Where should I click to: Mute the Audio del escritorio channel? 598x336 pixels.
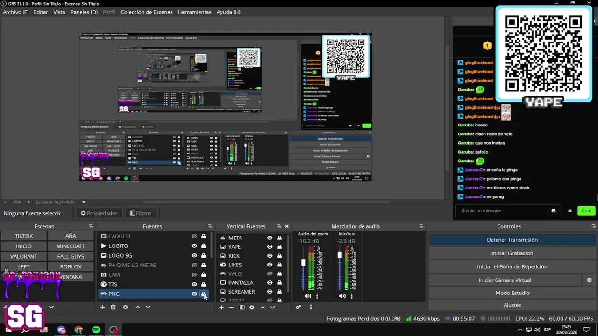pos(307,296)
